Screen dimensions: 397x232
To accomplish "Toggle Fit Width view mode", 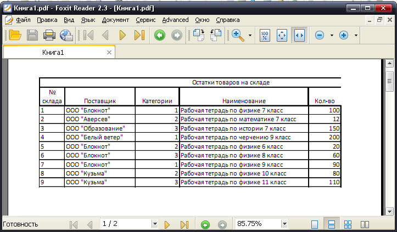I will [x=299, y=35].
